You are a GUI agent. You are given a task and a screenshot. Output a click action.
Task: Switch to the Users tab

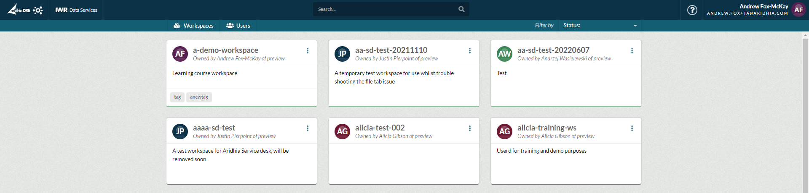pos(238,26)
